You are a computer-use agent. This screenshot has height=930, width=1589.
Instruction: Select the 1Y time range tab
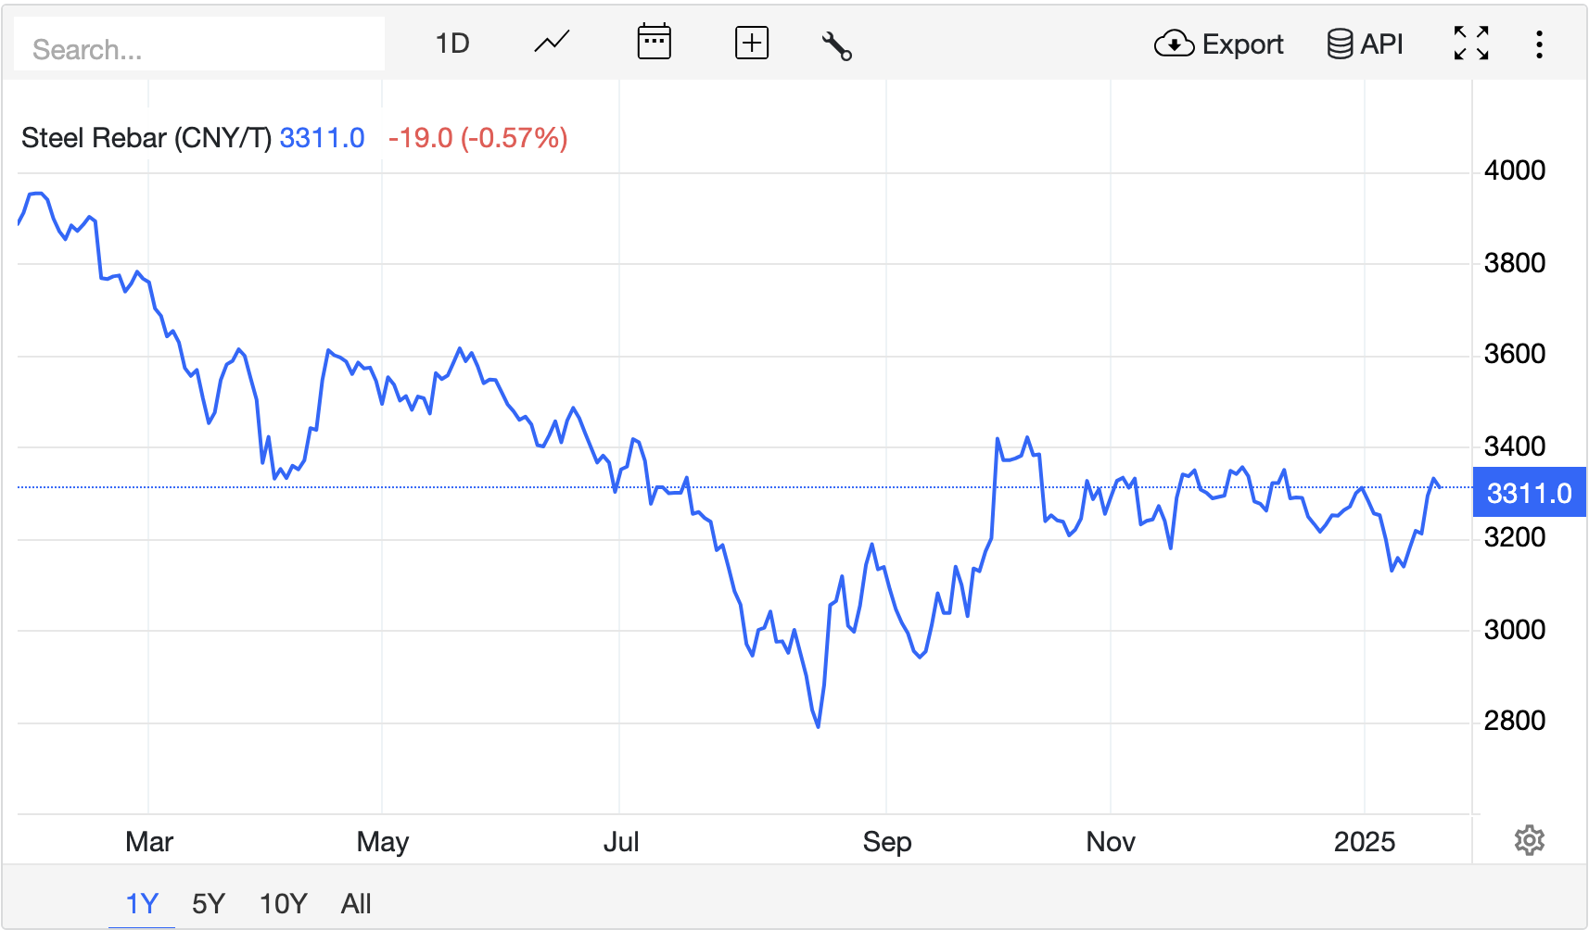142,903
